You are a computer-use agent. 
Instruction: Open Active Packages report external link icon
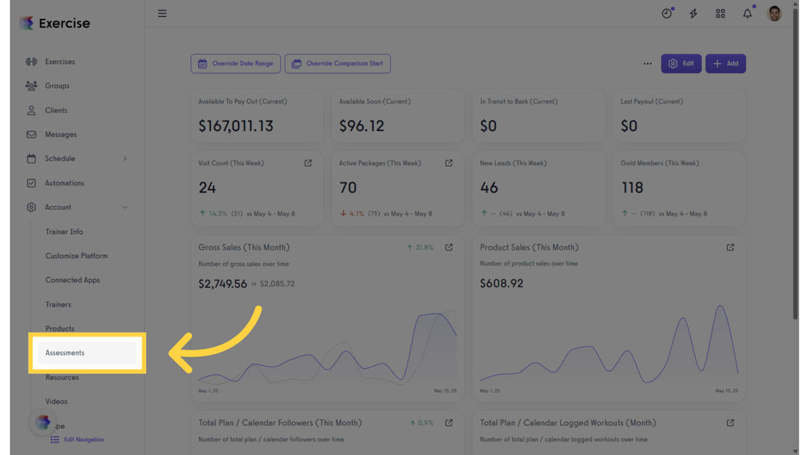pos(449,163)
